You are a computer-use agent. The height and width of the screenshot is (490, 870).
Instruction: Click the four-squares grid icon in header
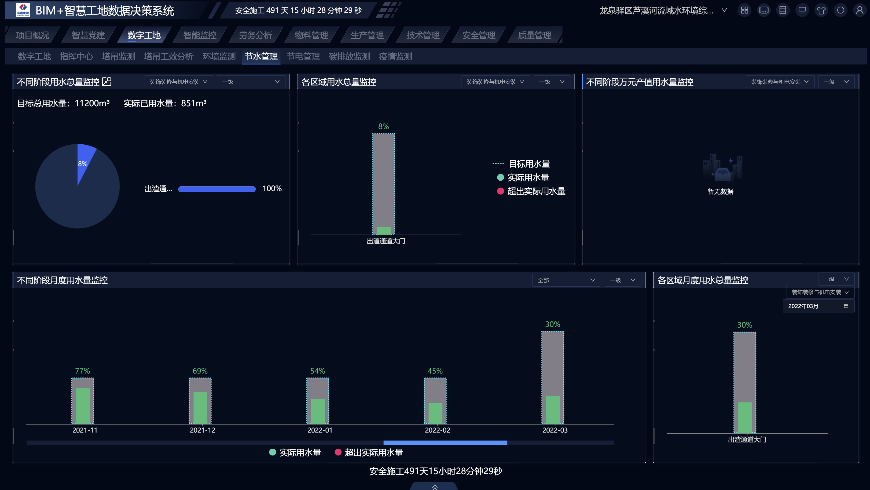click(744, 10)
